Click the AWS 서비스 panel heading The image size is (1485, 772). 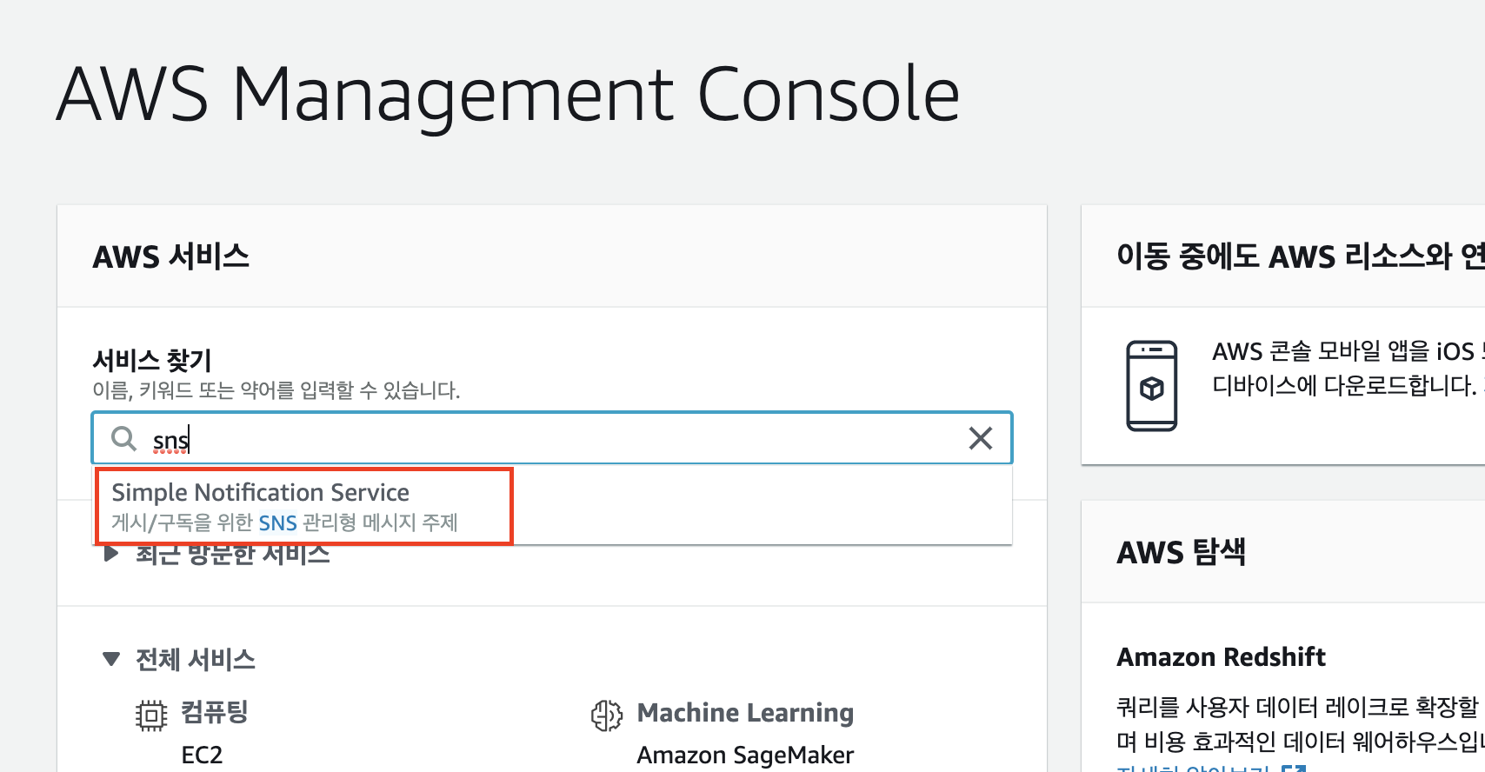[170, 256]
